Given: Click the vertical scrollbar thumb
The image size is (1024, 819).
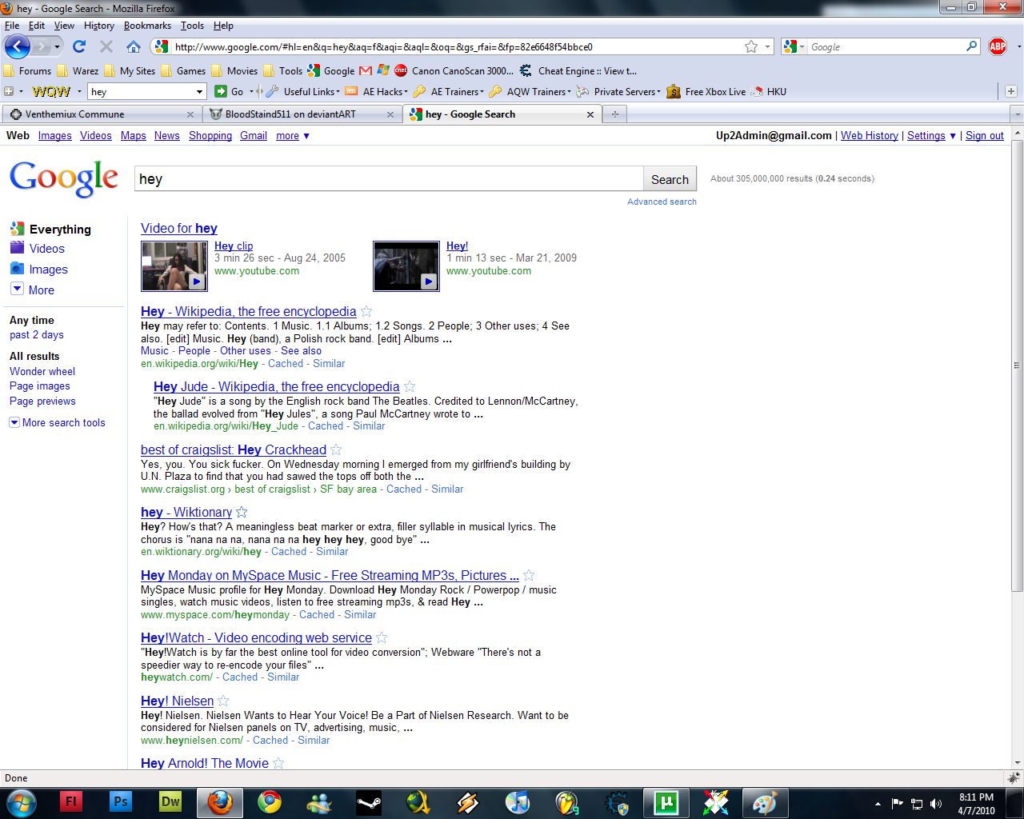Looking at the screenshot, I should (1018, 366).
